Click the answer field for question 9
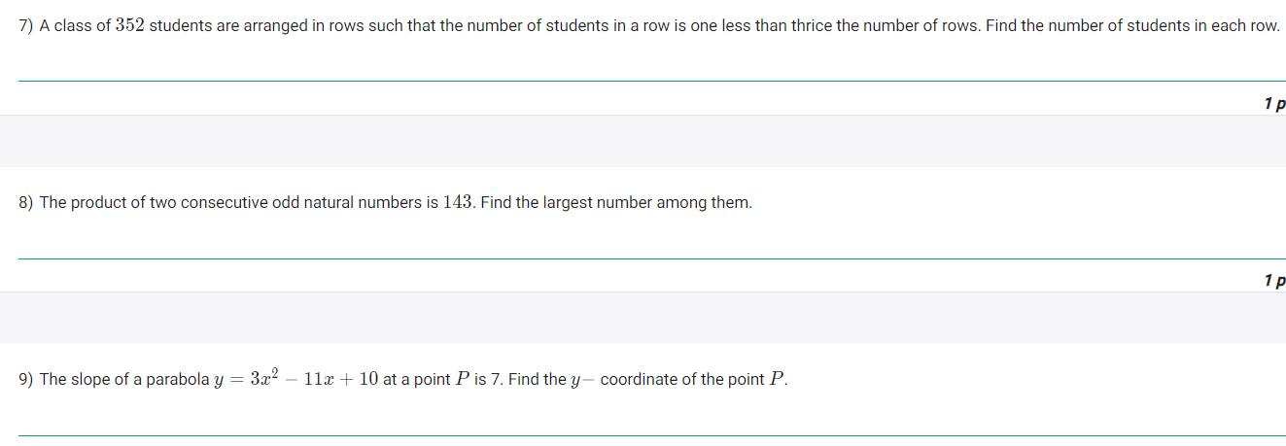Image resolution: width=1286 pixels, height=446 pixels. (651, 420)
